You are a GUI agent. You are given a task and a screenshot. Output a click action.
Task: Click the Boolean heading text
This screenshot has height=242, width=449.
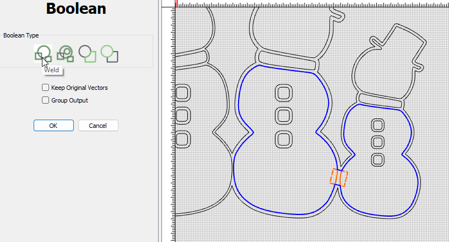click(76, 9)
